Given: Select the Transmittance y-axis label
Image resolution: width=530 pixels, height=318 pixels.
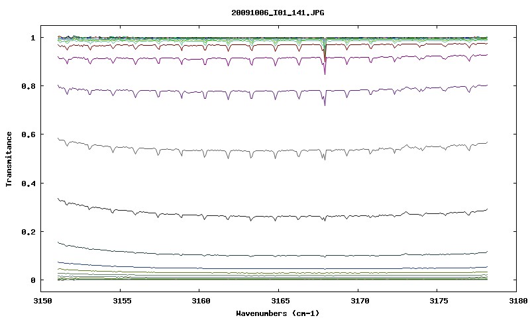Looking at the screenshot, I should [9, 159].
